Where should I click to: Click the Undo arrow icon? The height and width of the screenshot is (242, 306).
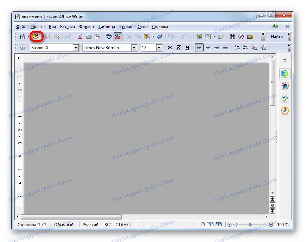[x=171, y=37]
